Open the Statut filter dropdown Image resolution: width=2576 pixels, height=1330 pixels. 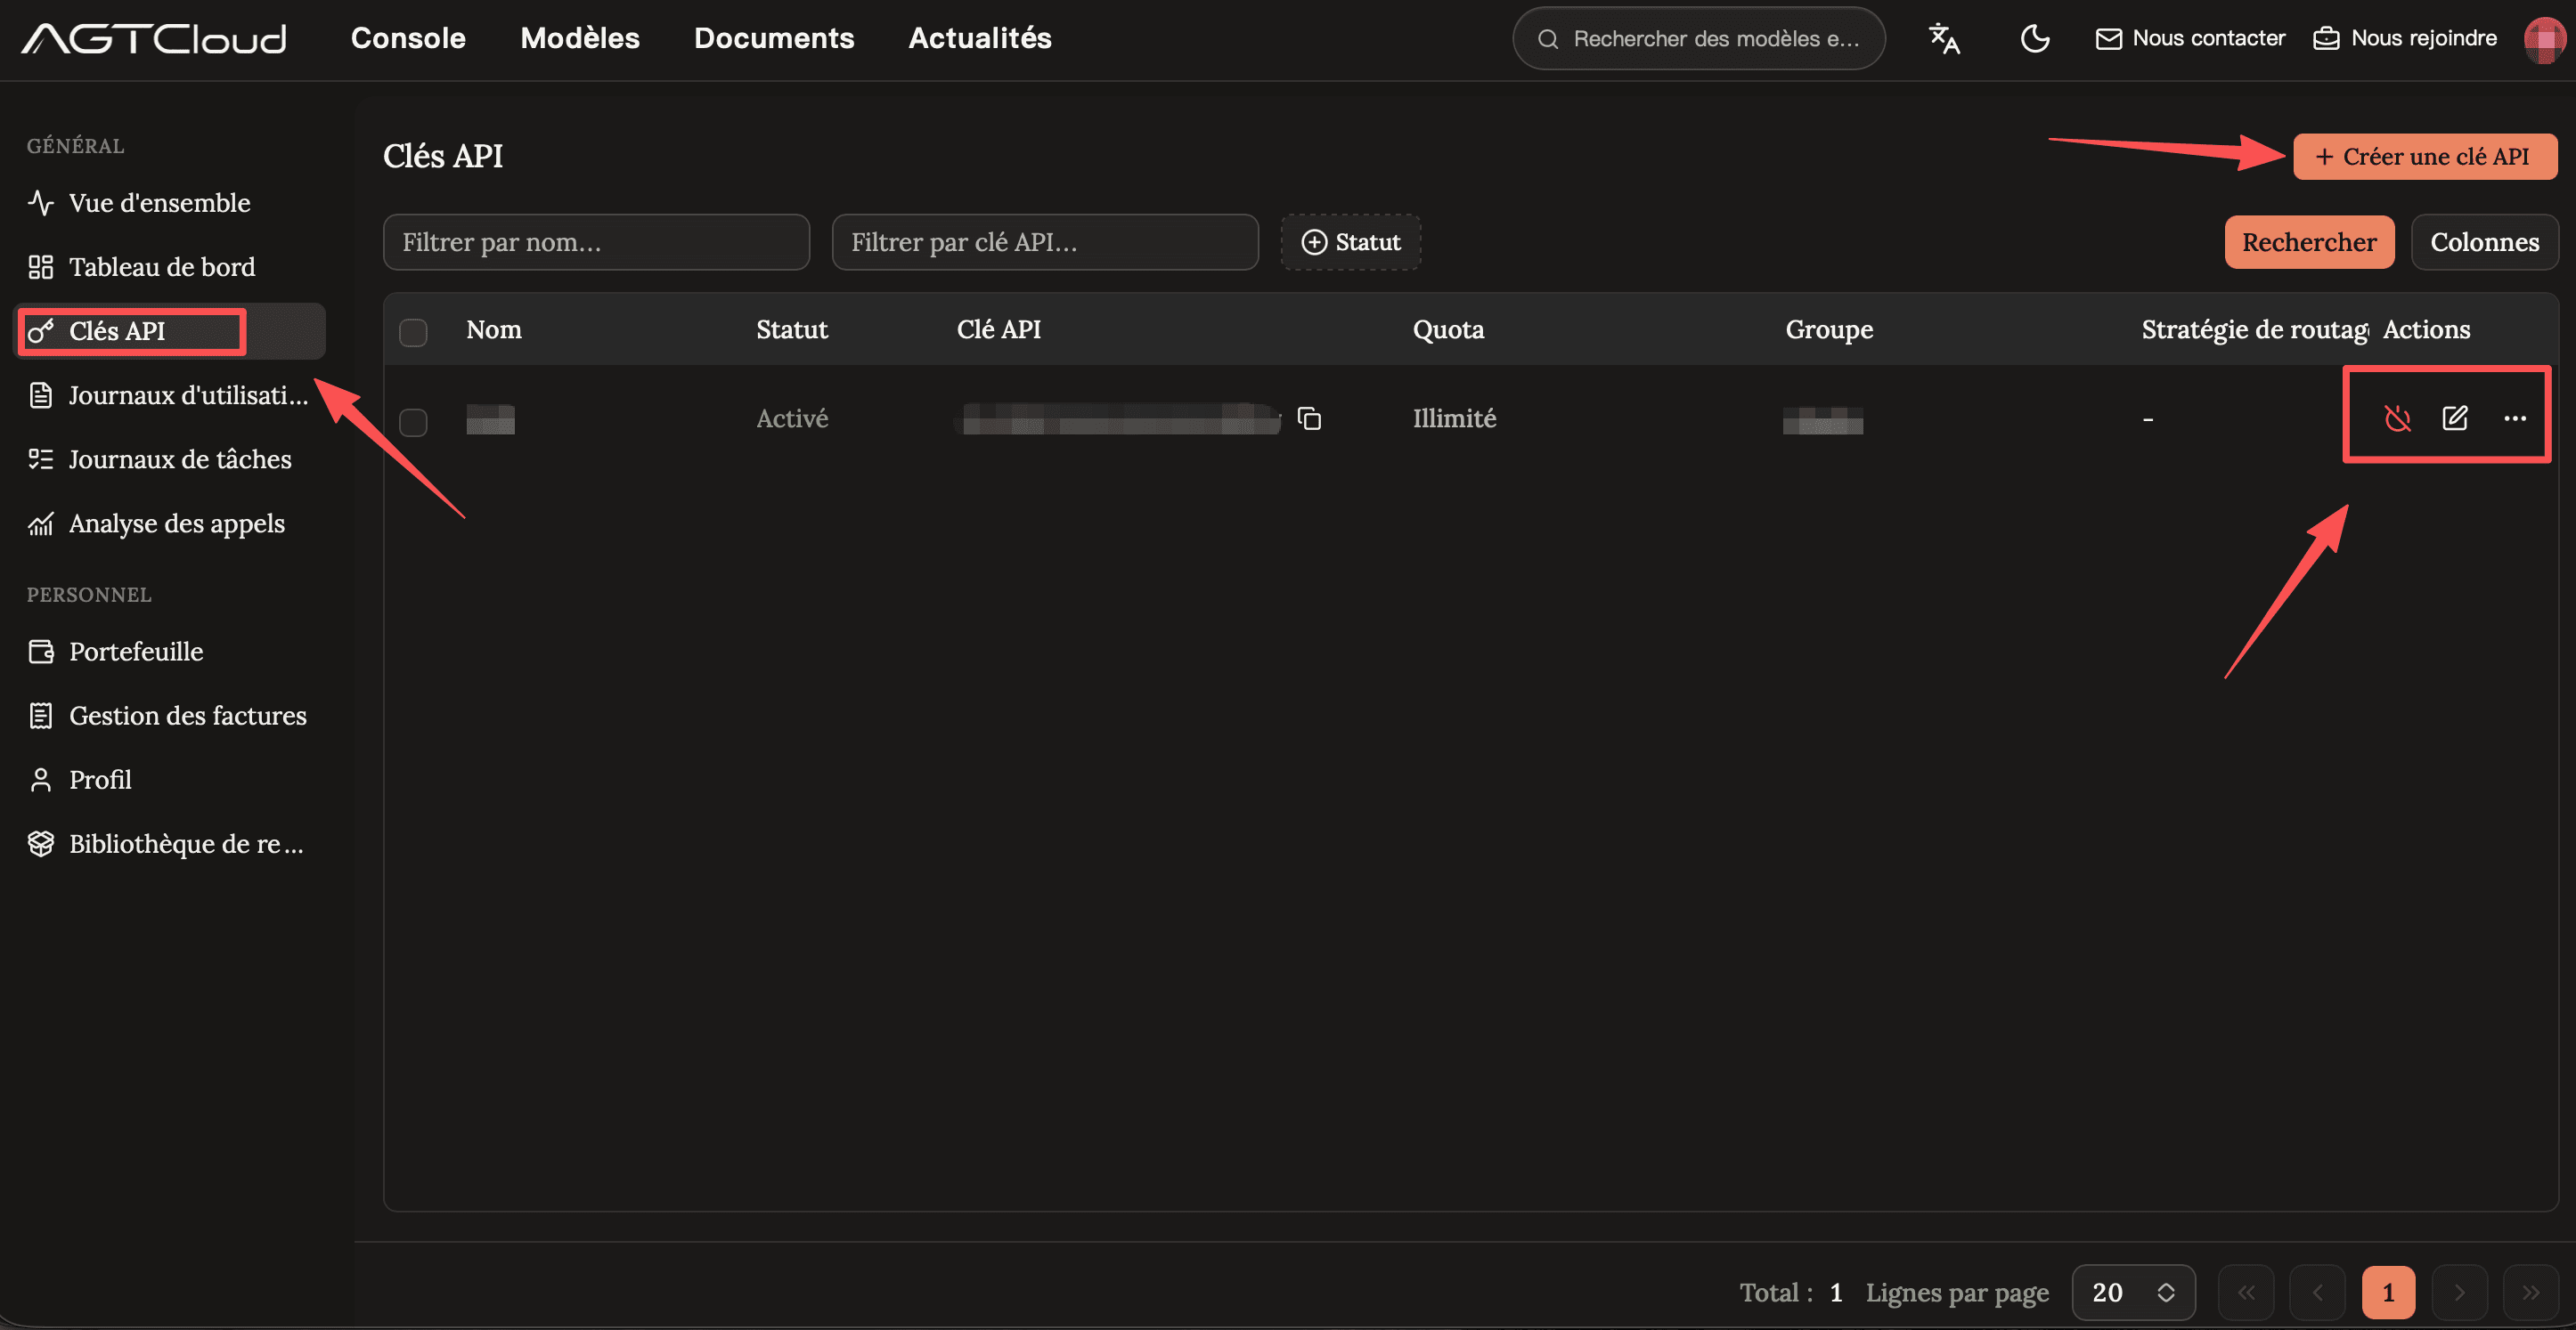[x=1350, y=242]
